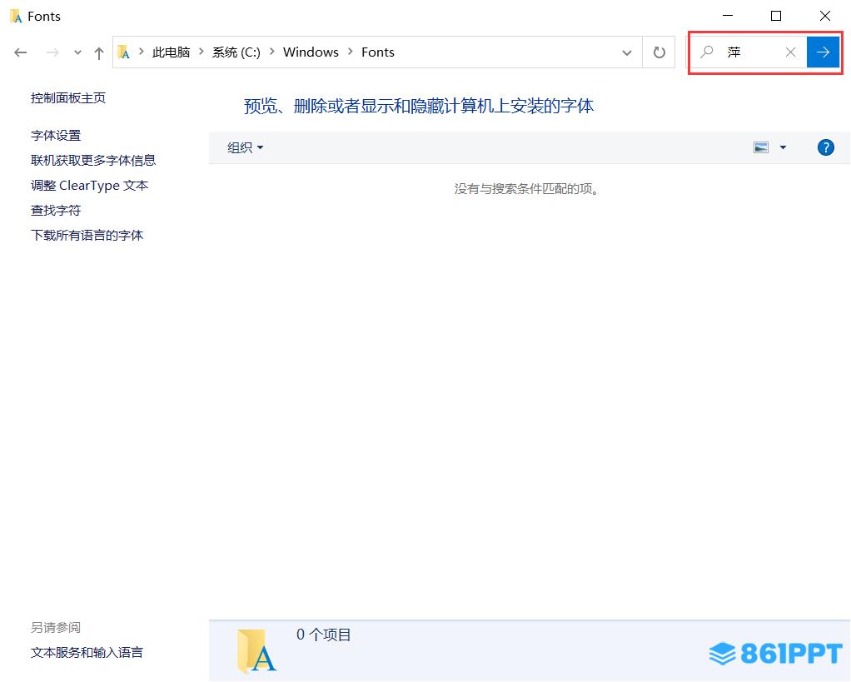Screen dimensions: 851x682
Task: Click Fonts in the breadcrumb path
Action: click(378, 52)
